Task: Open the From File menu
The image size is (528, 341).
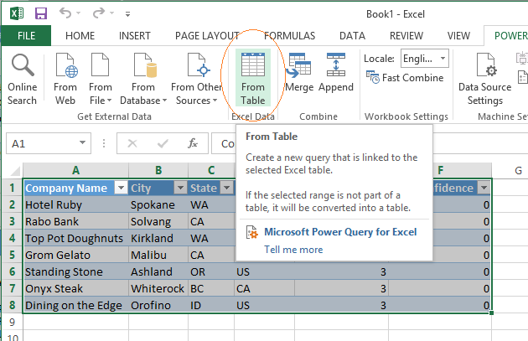Action: [x=100, y=79]
